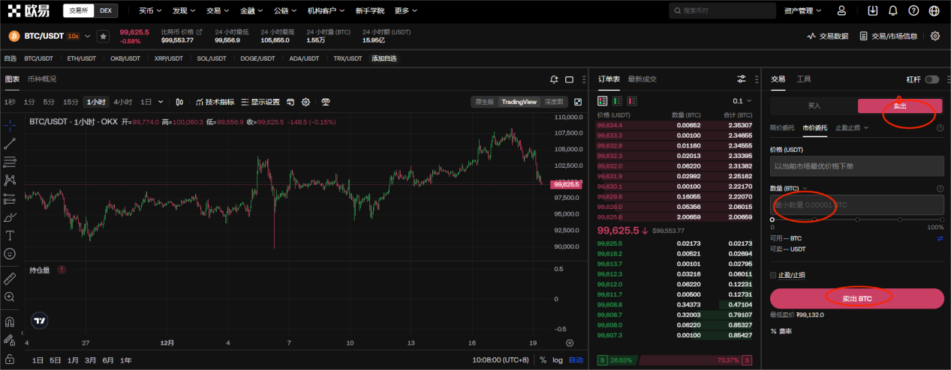Open the user account profile icon
This screenshot has width=951, height=370.
[841, 10]
